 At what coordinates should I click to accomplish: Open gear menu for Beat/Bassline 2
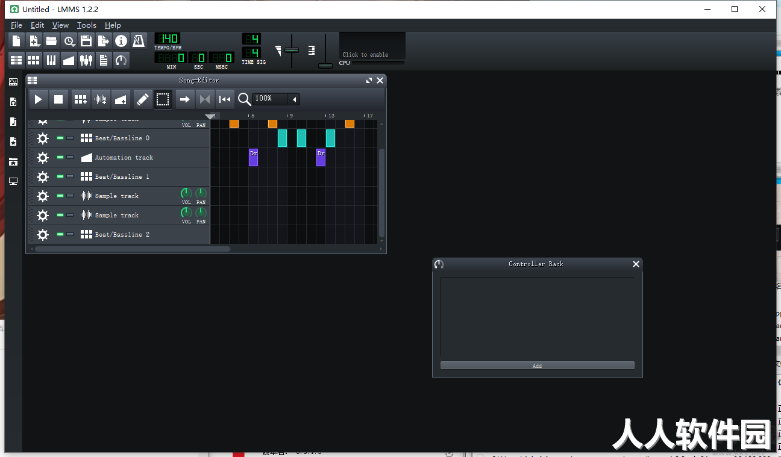(x=43, y=234)
